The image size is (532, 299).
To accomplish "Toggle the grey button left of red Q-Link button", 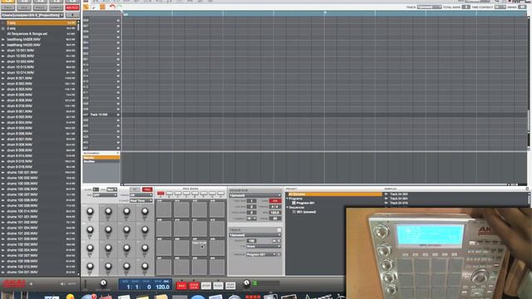I will [x=135, y=189].
